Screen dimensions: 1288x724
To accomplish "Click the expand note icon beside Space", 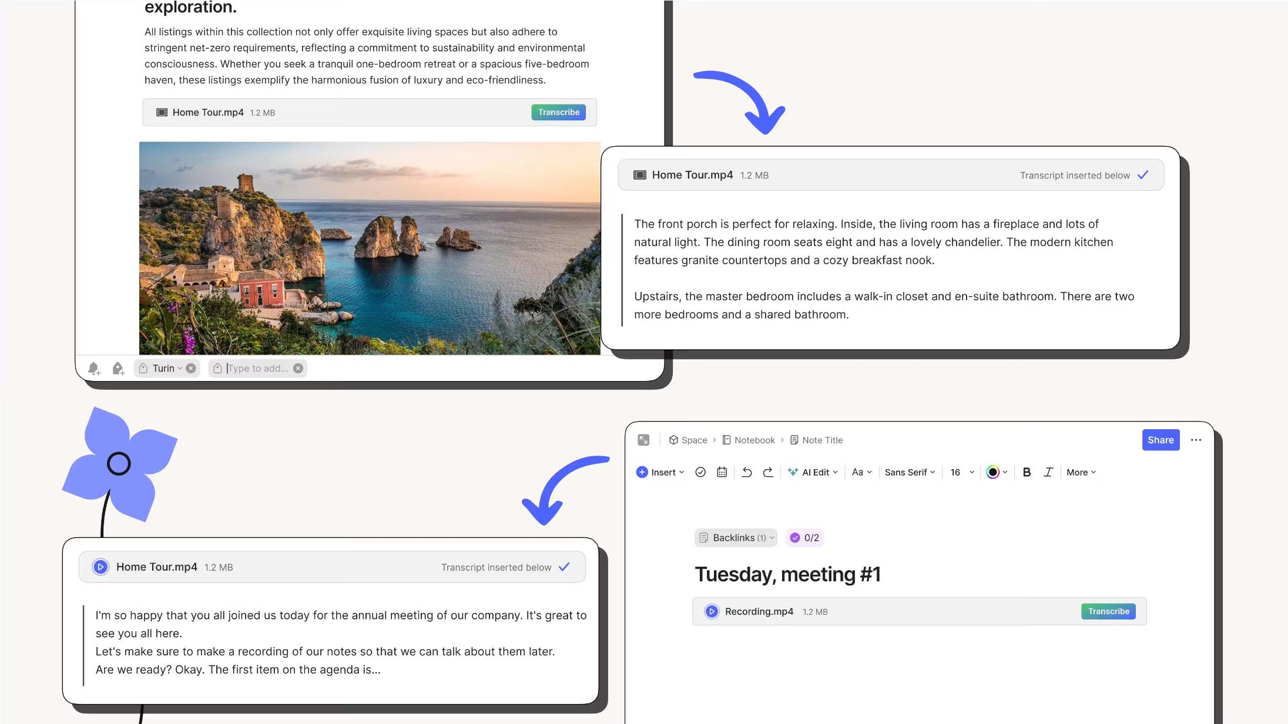I will (x=643, y=440).
